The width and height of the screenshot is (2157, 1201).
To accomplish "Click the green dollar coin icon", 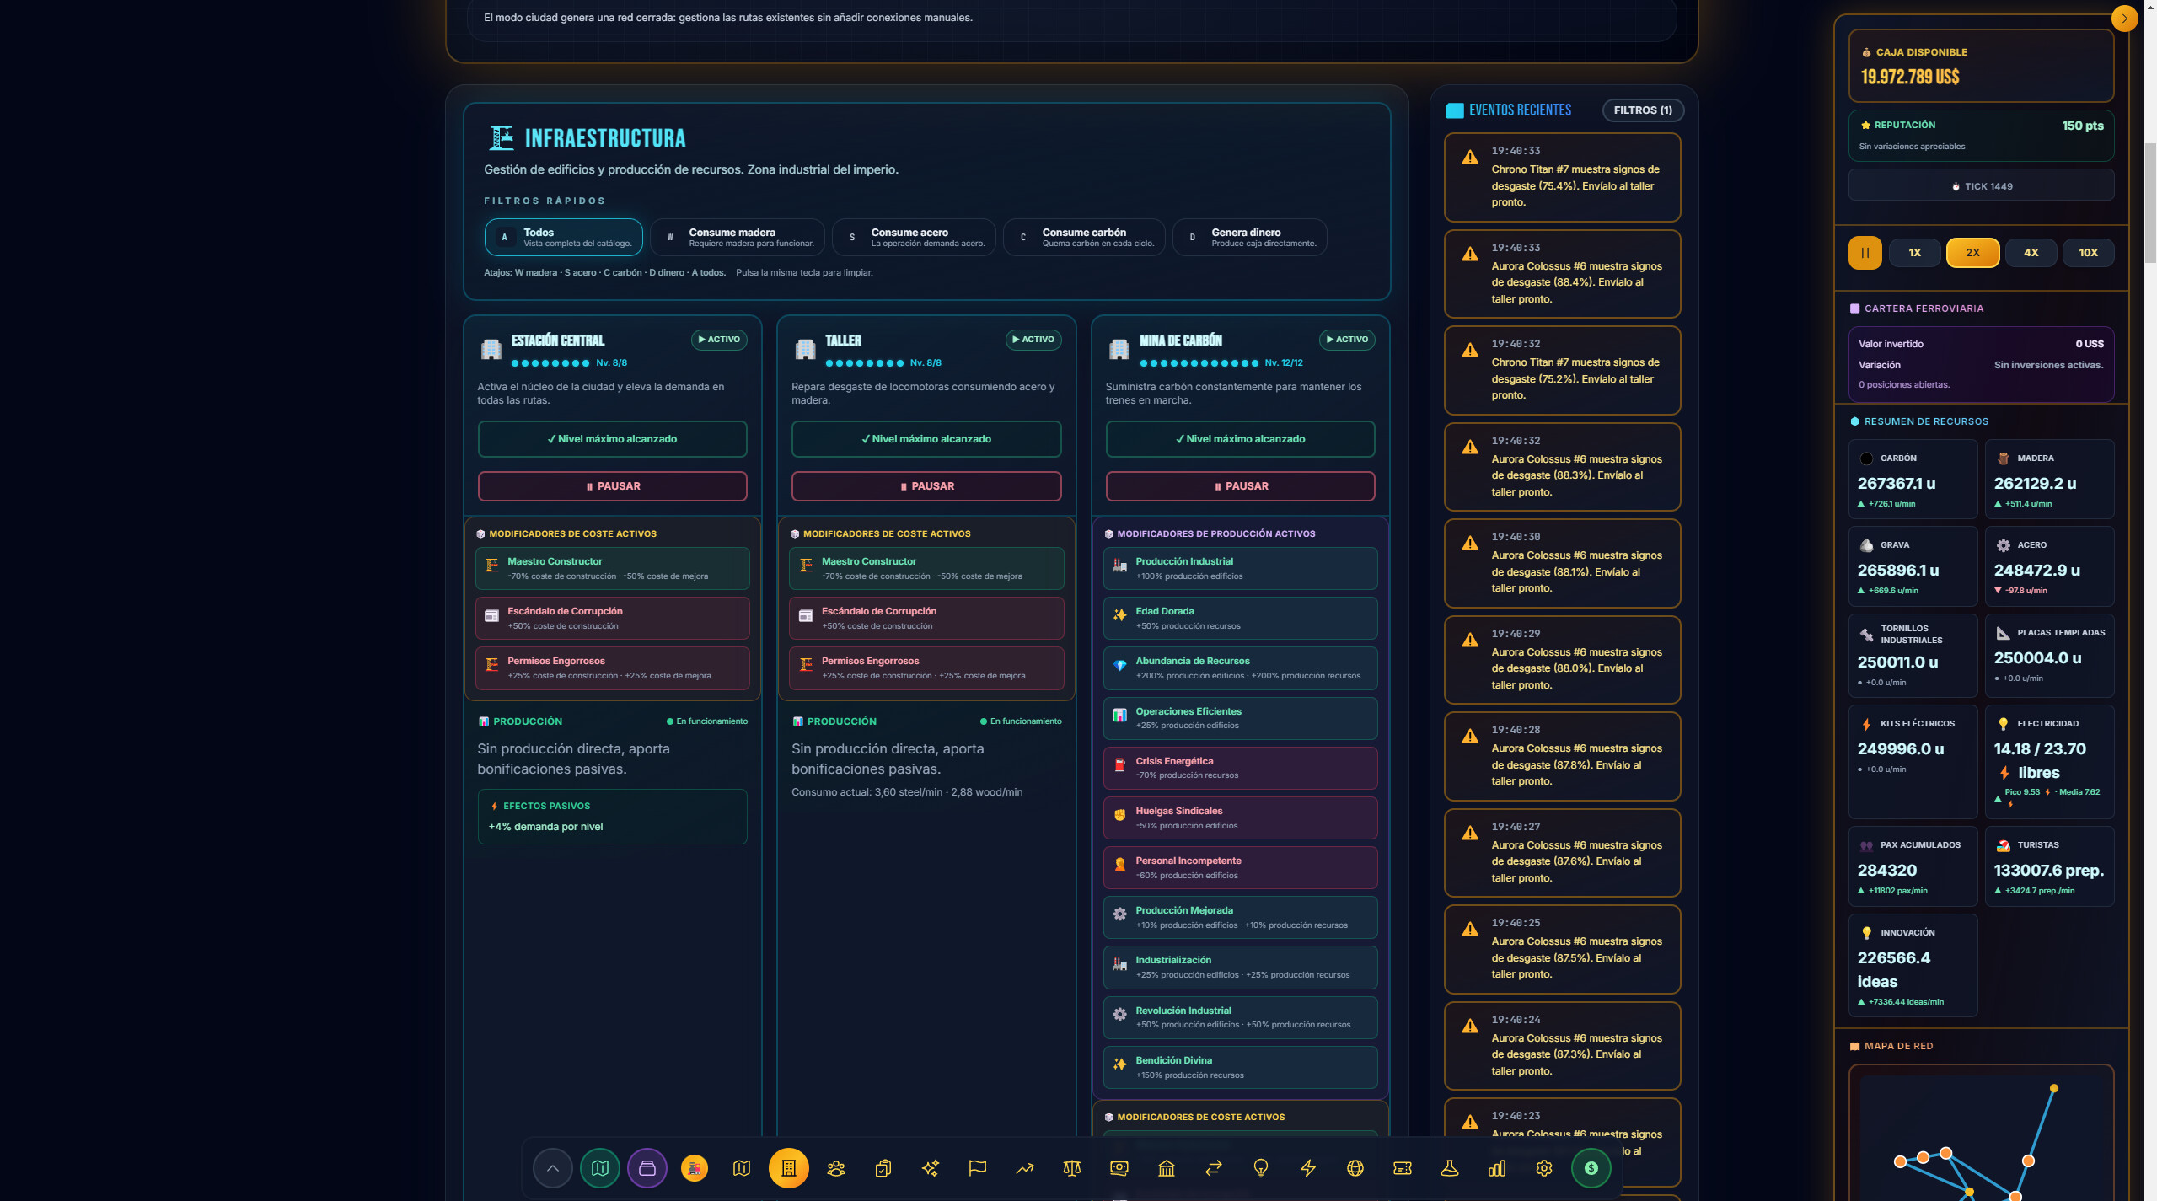I will [1591, 1168].
